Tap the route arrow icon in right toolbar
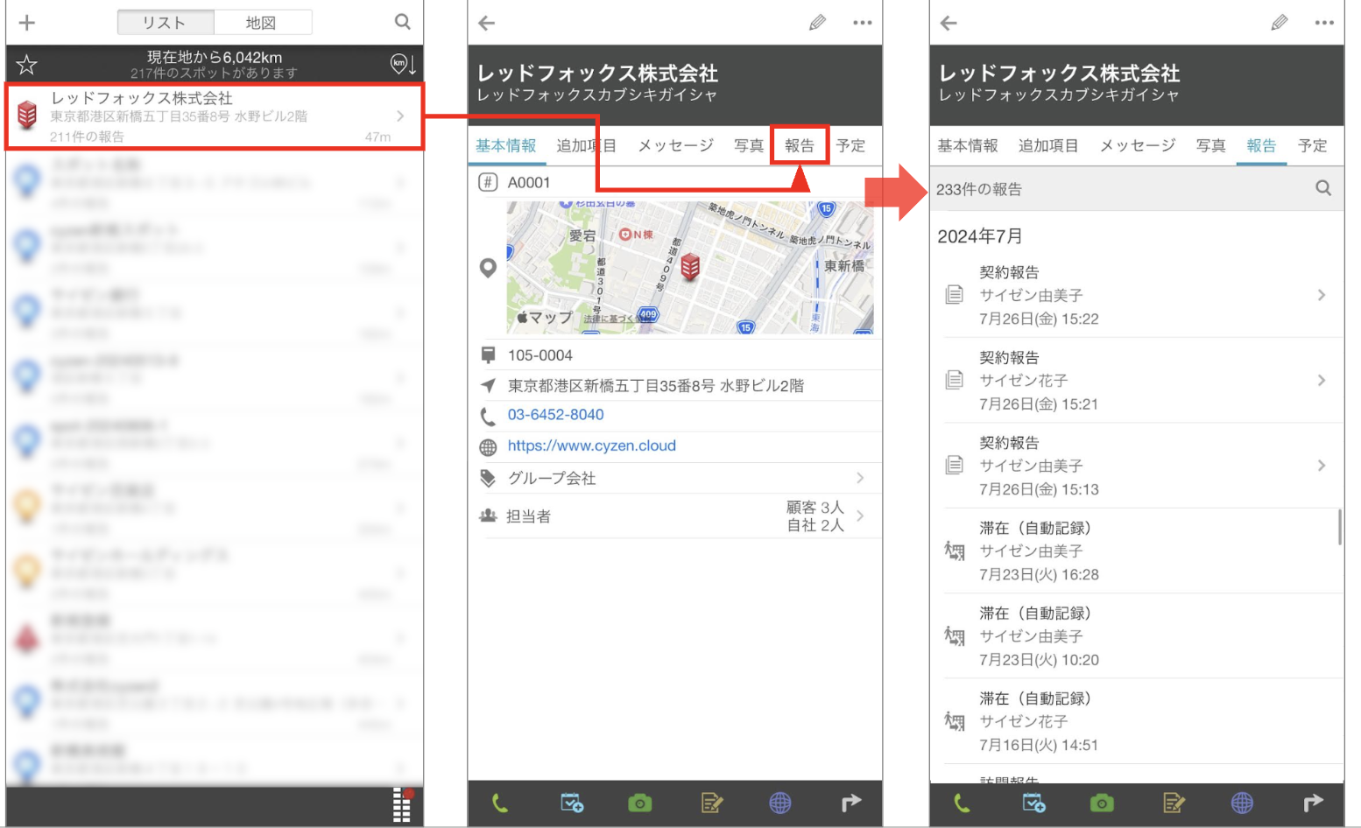This screenshot has width=1361, height=828. (1312, 803)
